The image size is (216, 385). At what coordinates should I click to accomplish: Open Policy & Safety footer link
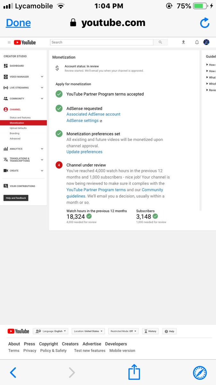[53, 351]
